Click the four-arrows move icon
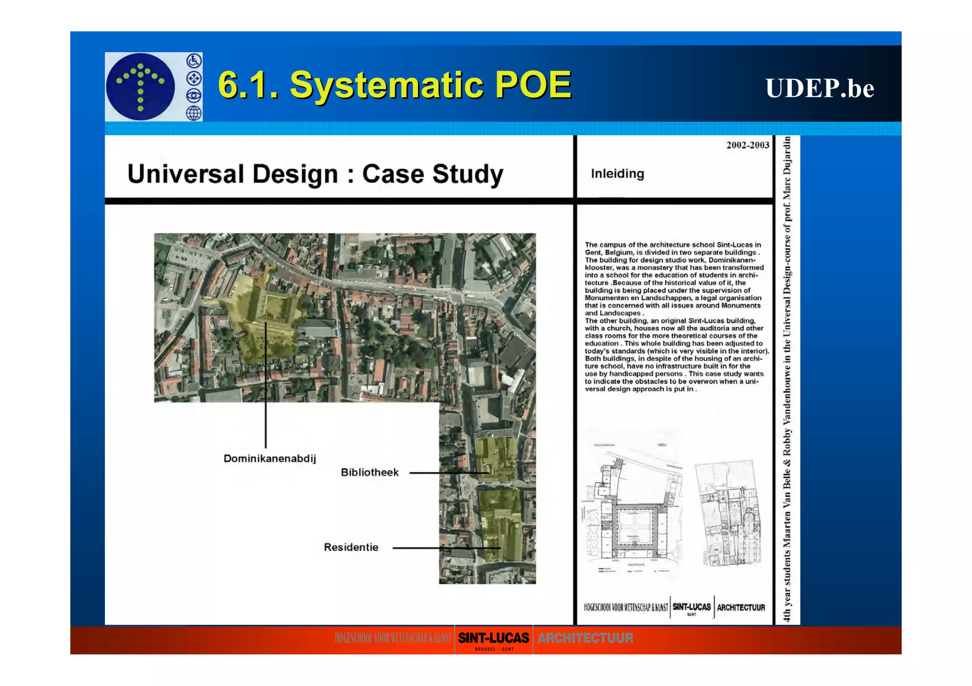The height and width of the screenshot is (686, 972). pos(194,78)
